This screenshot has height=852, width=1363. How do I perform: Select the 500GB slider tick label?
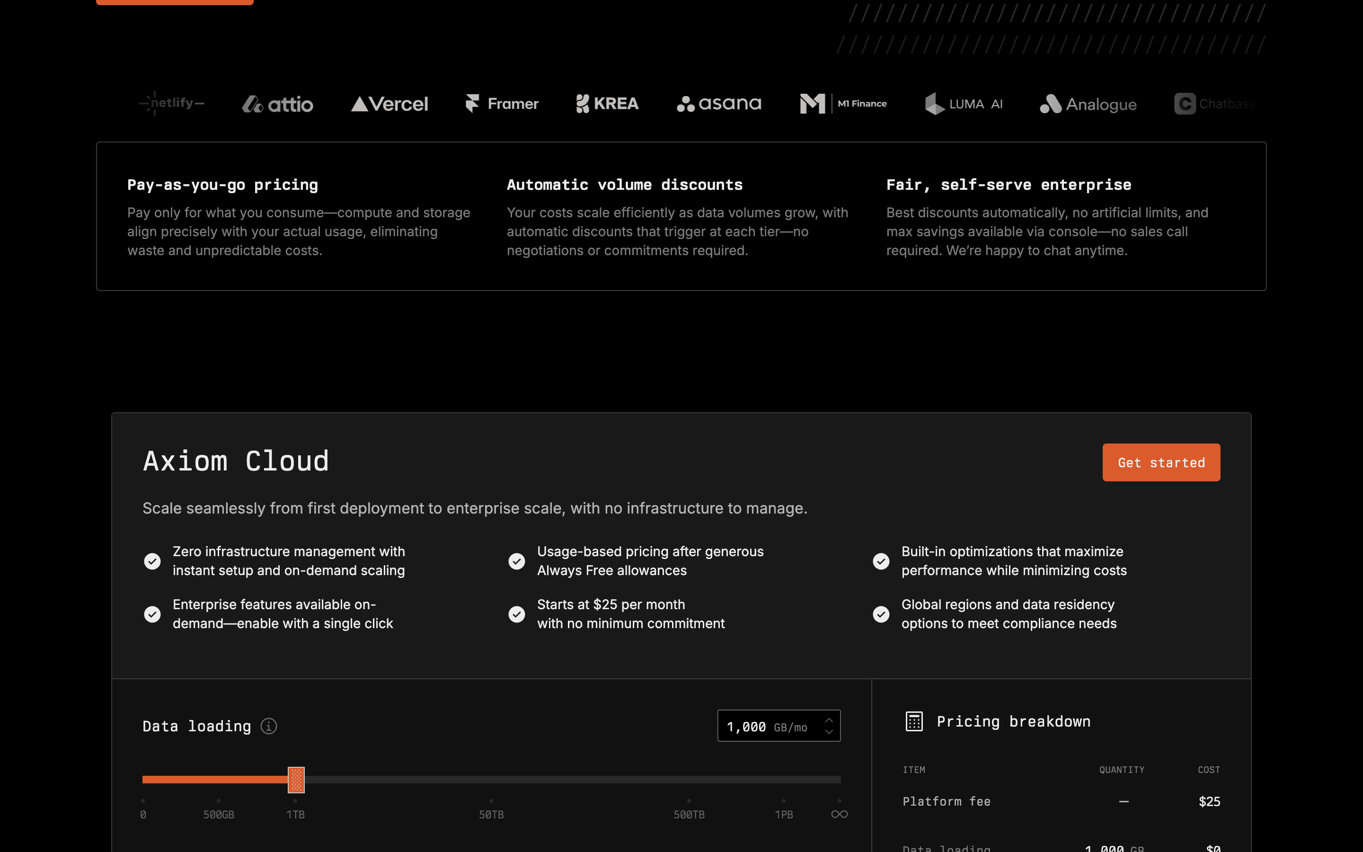[x=219, y=814]
